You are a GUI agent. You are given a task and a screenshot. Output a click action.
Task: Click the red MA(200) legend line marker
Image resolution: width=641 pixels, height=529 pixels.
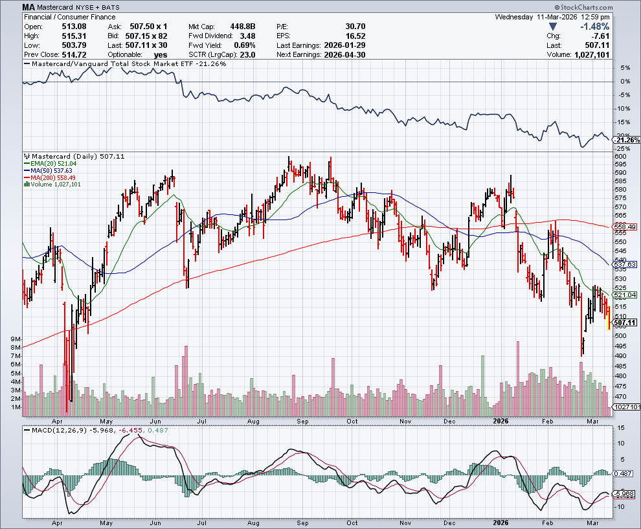click(x=26, y=178)
